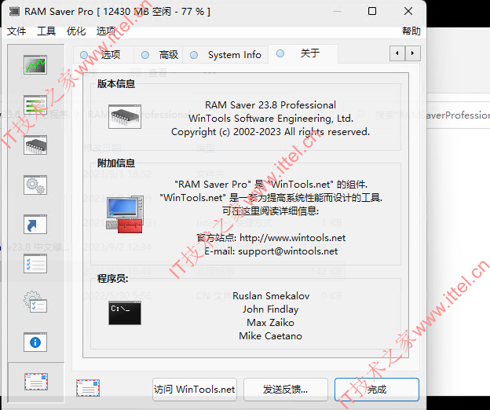Open the 优化 menu
This screenshot has width=490, height=410.
(76, 31)
